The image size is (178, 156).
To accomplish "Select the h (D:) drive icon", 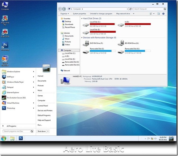I will point(121,25).
